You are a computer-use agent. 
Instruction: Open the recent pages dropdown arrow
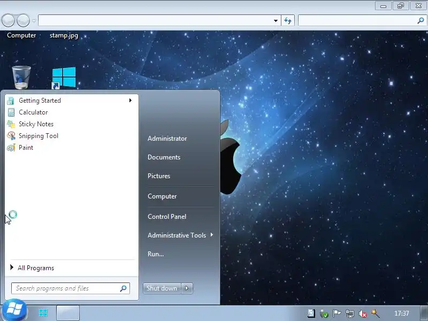[x=34, y=20]
